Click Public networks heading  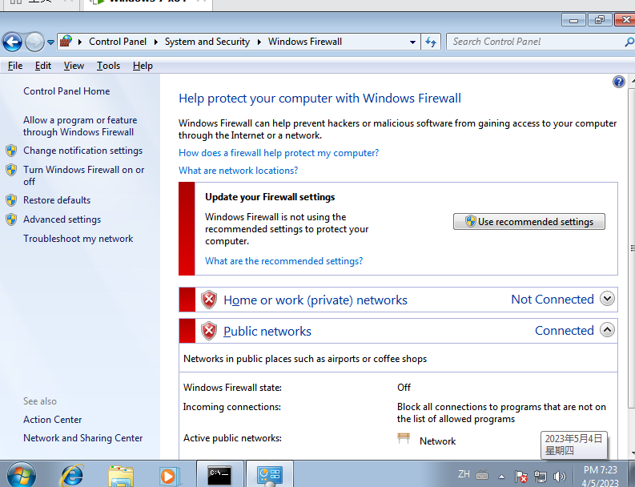(x=267, y=331)
